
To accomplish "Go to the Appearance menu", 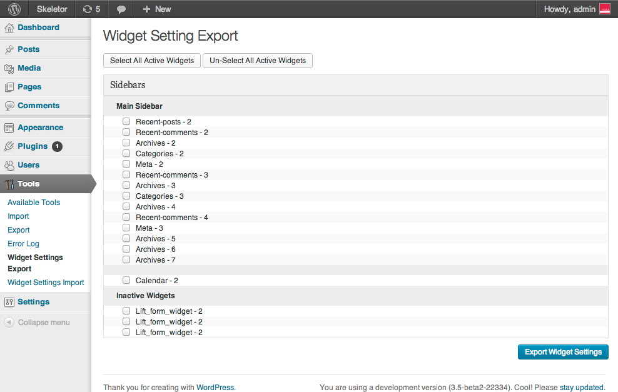I will [x=40, y=128].
